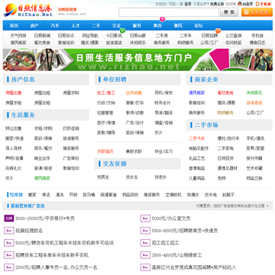Open the 论坛 nav tab

pos(199,25)
